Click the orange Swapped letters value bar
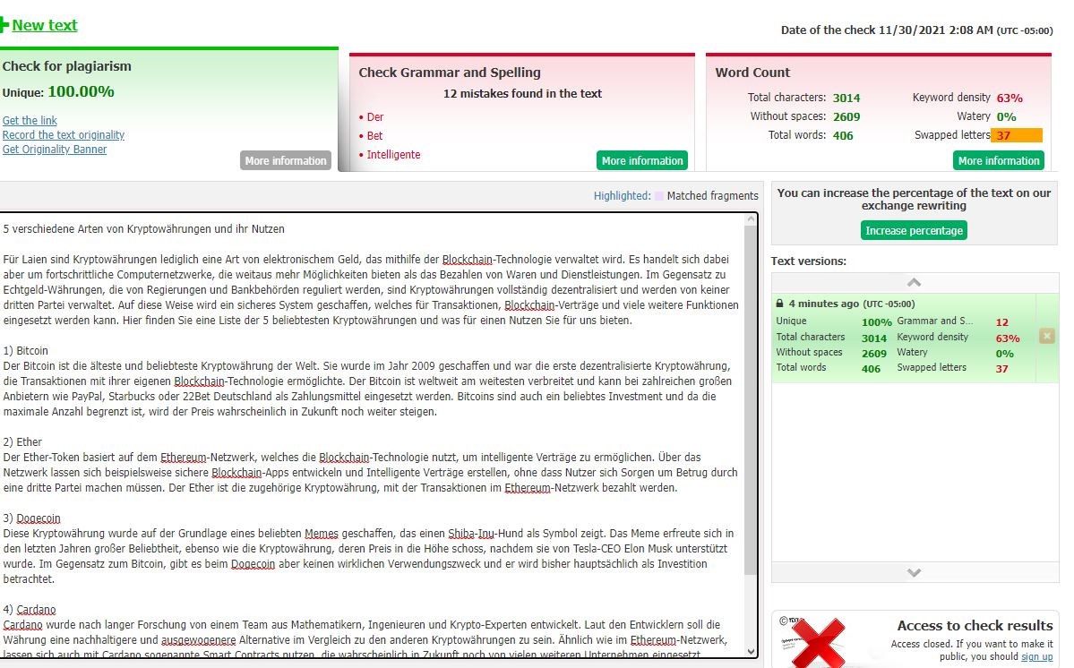The width and height of the screenshot is (1074, 668). coord(1017,135)
